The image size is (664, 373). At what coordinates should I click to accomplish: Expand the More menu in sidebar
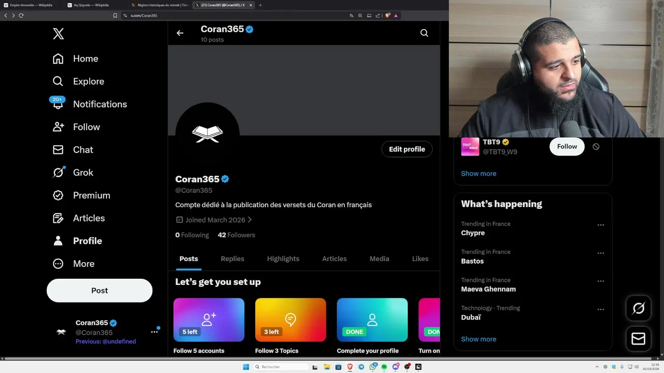click(73, 264)
